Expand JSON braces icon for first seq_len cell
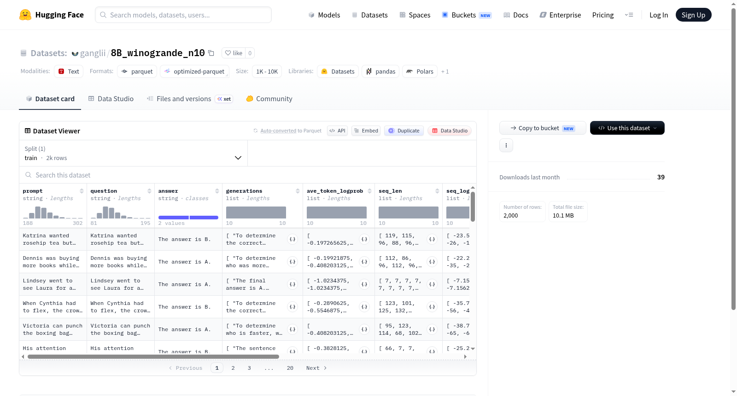Screen dimensions: 737x396 pos(432,239)
